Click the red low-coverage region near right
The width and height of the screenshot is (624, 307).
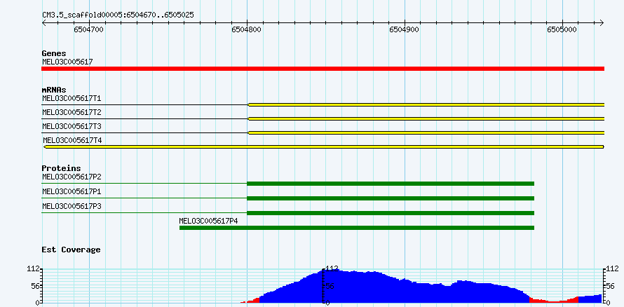point(553,300)
